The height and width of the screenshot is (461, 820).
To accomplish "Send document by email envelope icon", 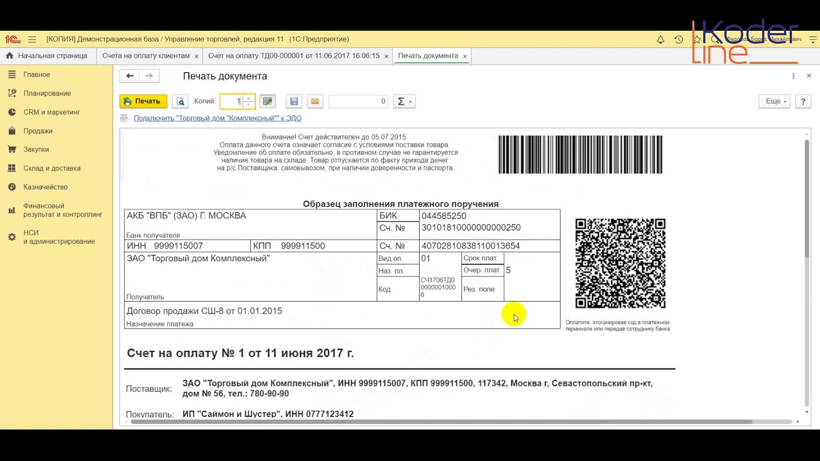I will point(315,101).
